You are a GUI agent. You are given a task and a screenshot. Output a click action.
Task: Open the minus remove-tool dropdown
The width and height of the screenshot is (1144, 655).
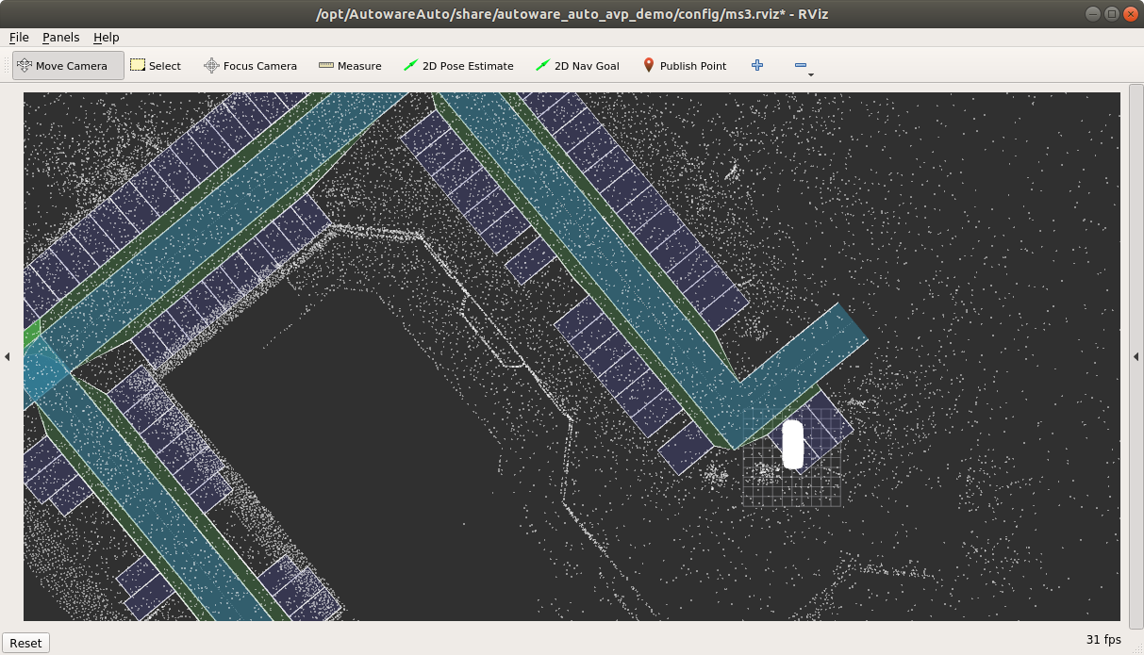803,66
